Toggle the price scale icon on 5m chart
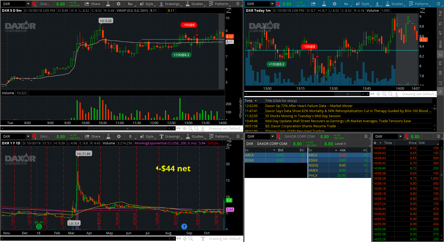The image size is (444, 242). point(229,11)
